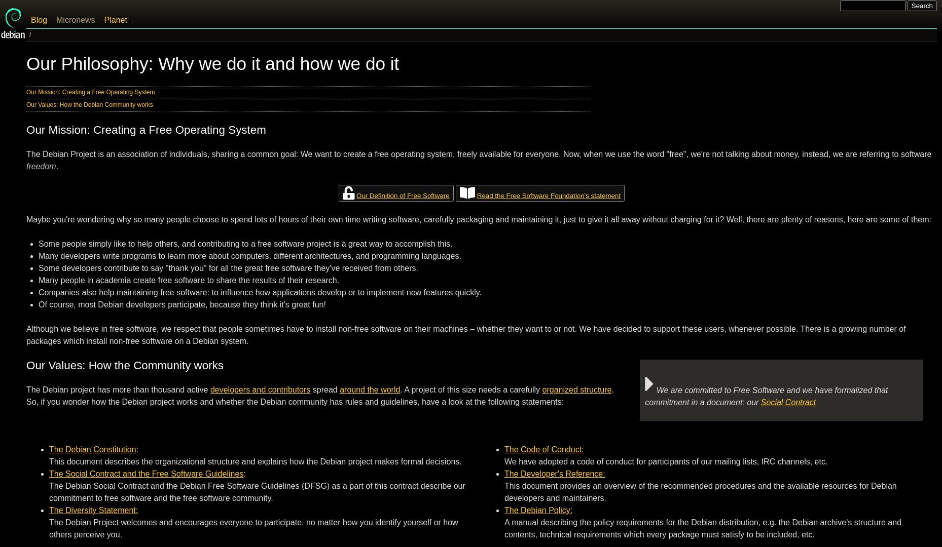Open the Blog menu item
The image size is (942, 547).
(x=39, y=20)
